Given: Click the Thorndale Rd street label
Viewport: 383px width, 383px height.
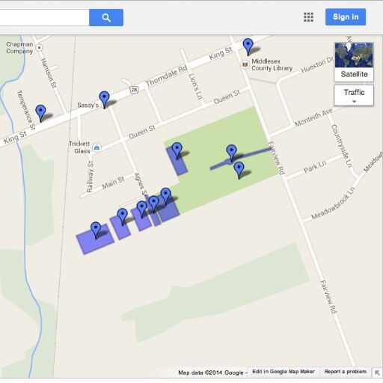Looking at the screenshot, I should [166, 76].
